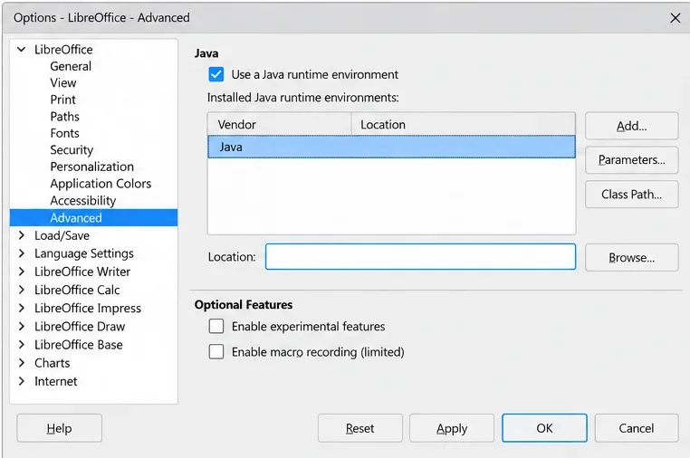Expand the LibreOffice Base node
The height and width of the screenshot is (458, 690).
[21, 345]
